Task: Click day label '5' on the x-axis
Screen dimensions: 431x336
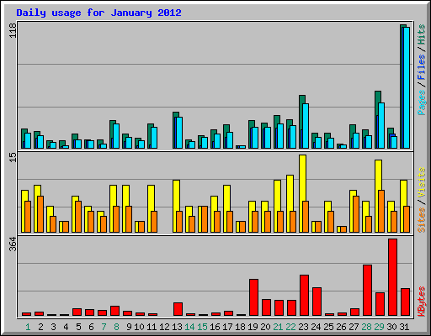Action: pyautogui.click(x=78, y=327)
